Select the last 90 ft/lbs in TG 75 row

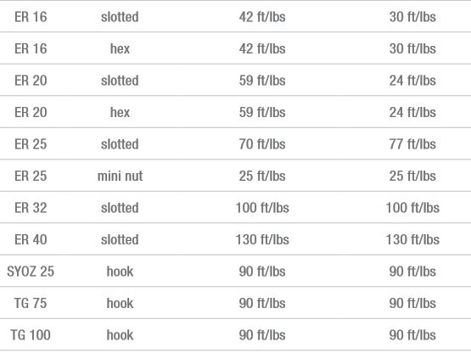(x=412, y=303)
